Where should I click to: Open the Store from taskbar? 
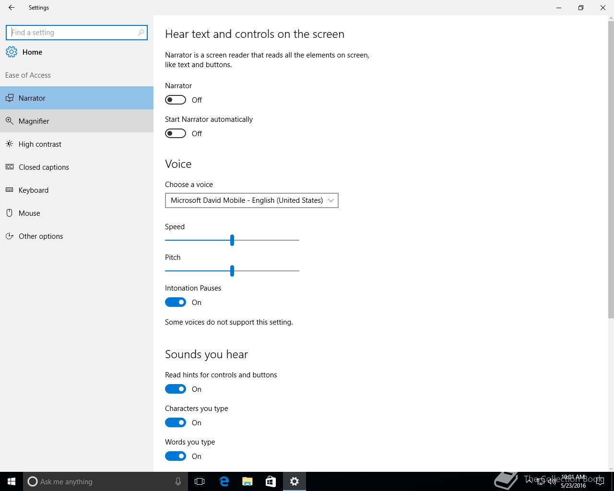coord(271,481)
